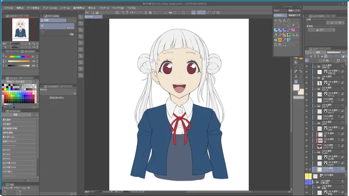This screenshot has height=196, width=349.
Task: Toggle visibility eye of レイヤー 24
Action: point(307,146)
